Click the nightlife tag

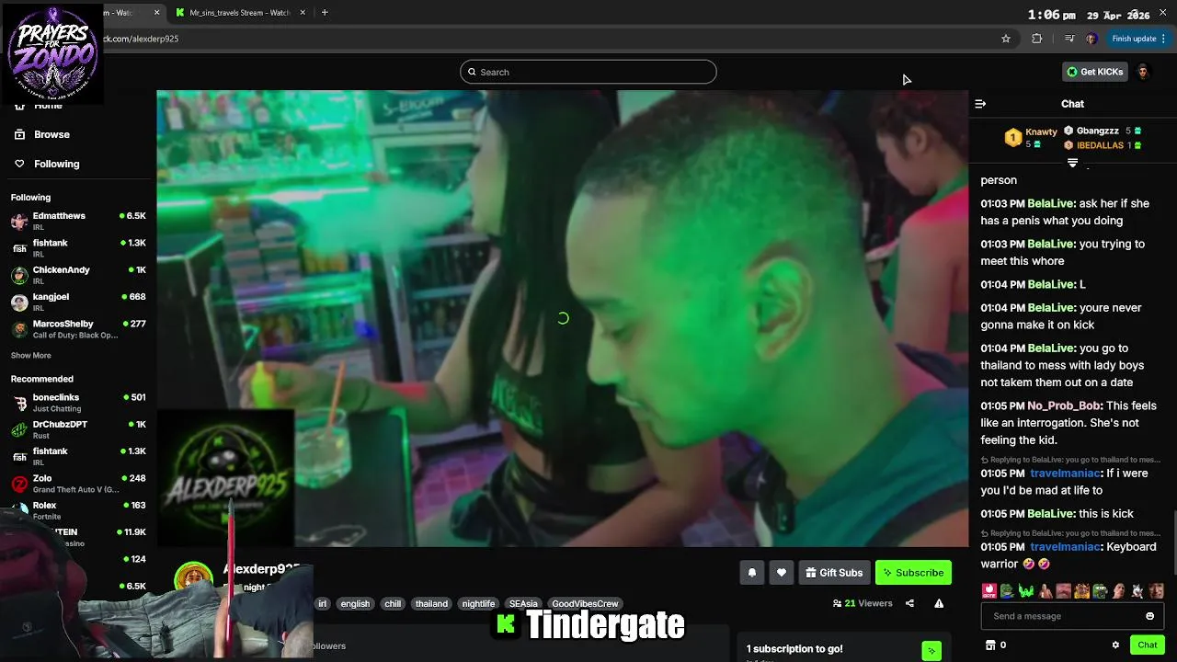point(478,604)
